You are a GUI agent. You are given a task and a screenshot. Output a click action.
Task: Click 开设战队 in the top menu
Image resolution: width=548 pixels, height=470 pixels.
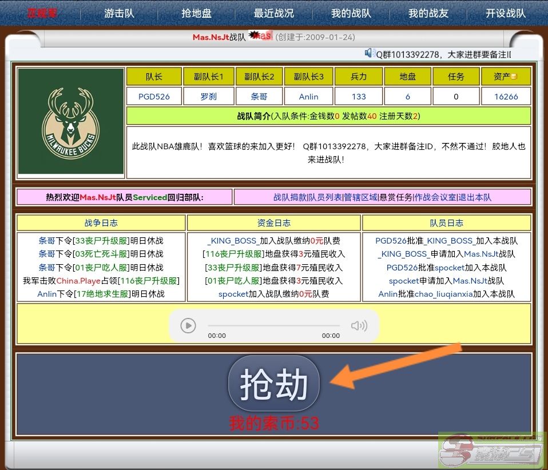(x=505, y=13)
